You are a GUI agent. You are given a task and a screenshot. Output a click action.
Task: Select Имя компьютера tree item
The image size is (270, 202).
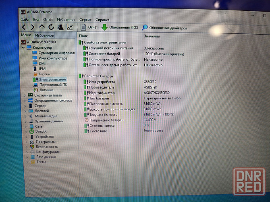53,58
